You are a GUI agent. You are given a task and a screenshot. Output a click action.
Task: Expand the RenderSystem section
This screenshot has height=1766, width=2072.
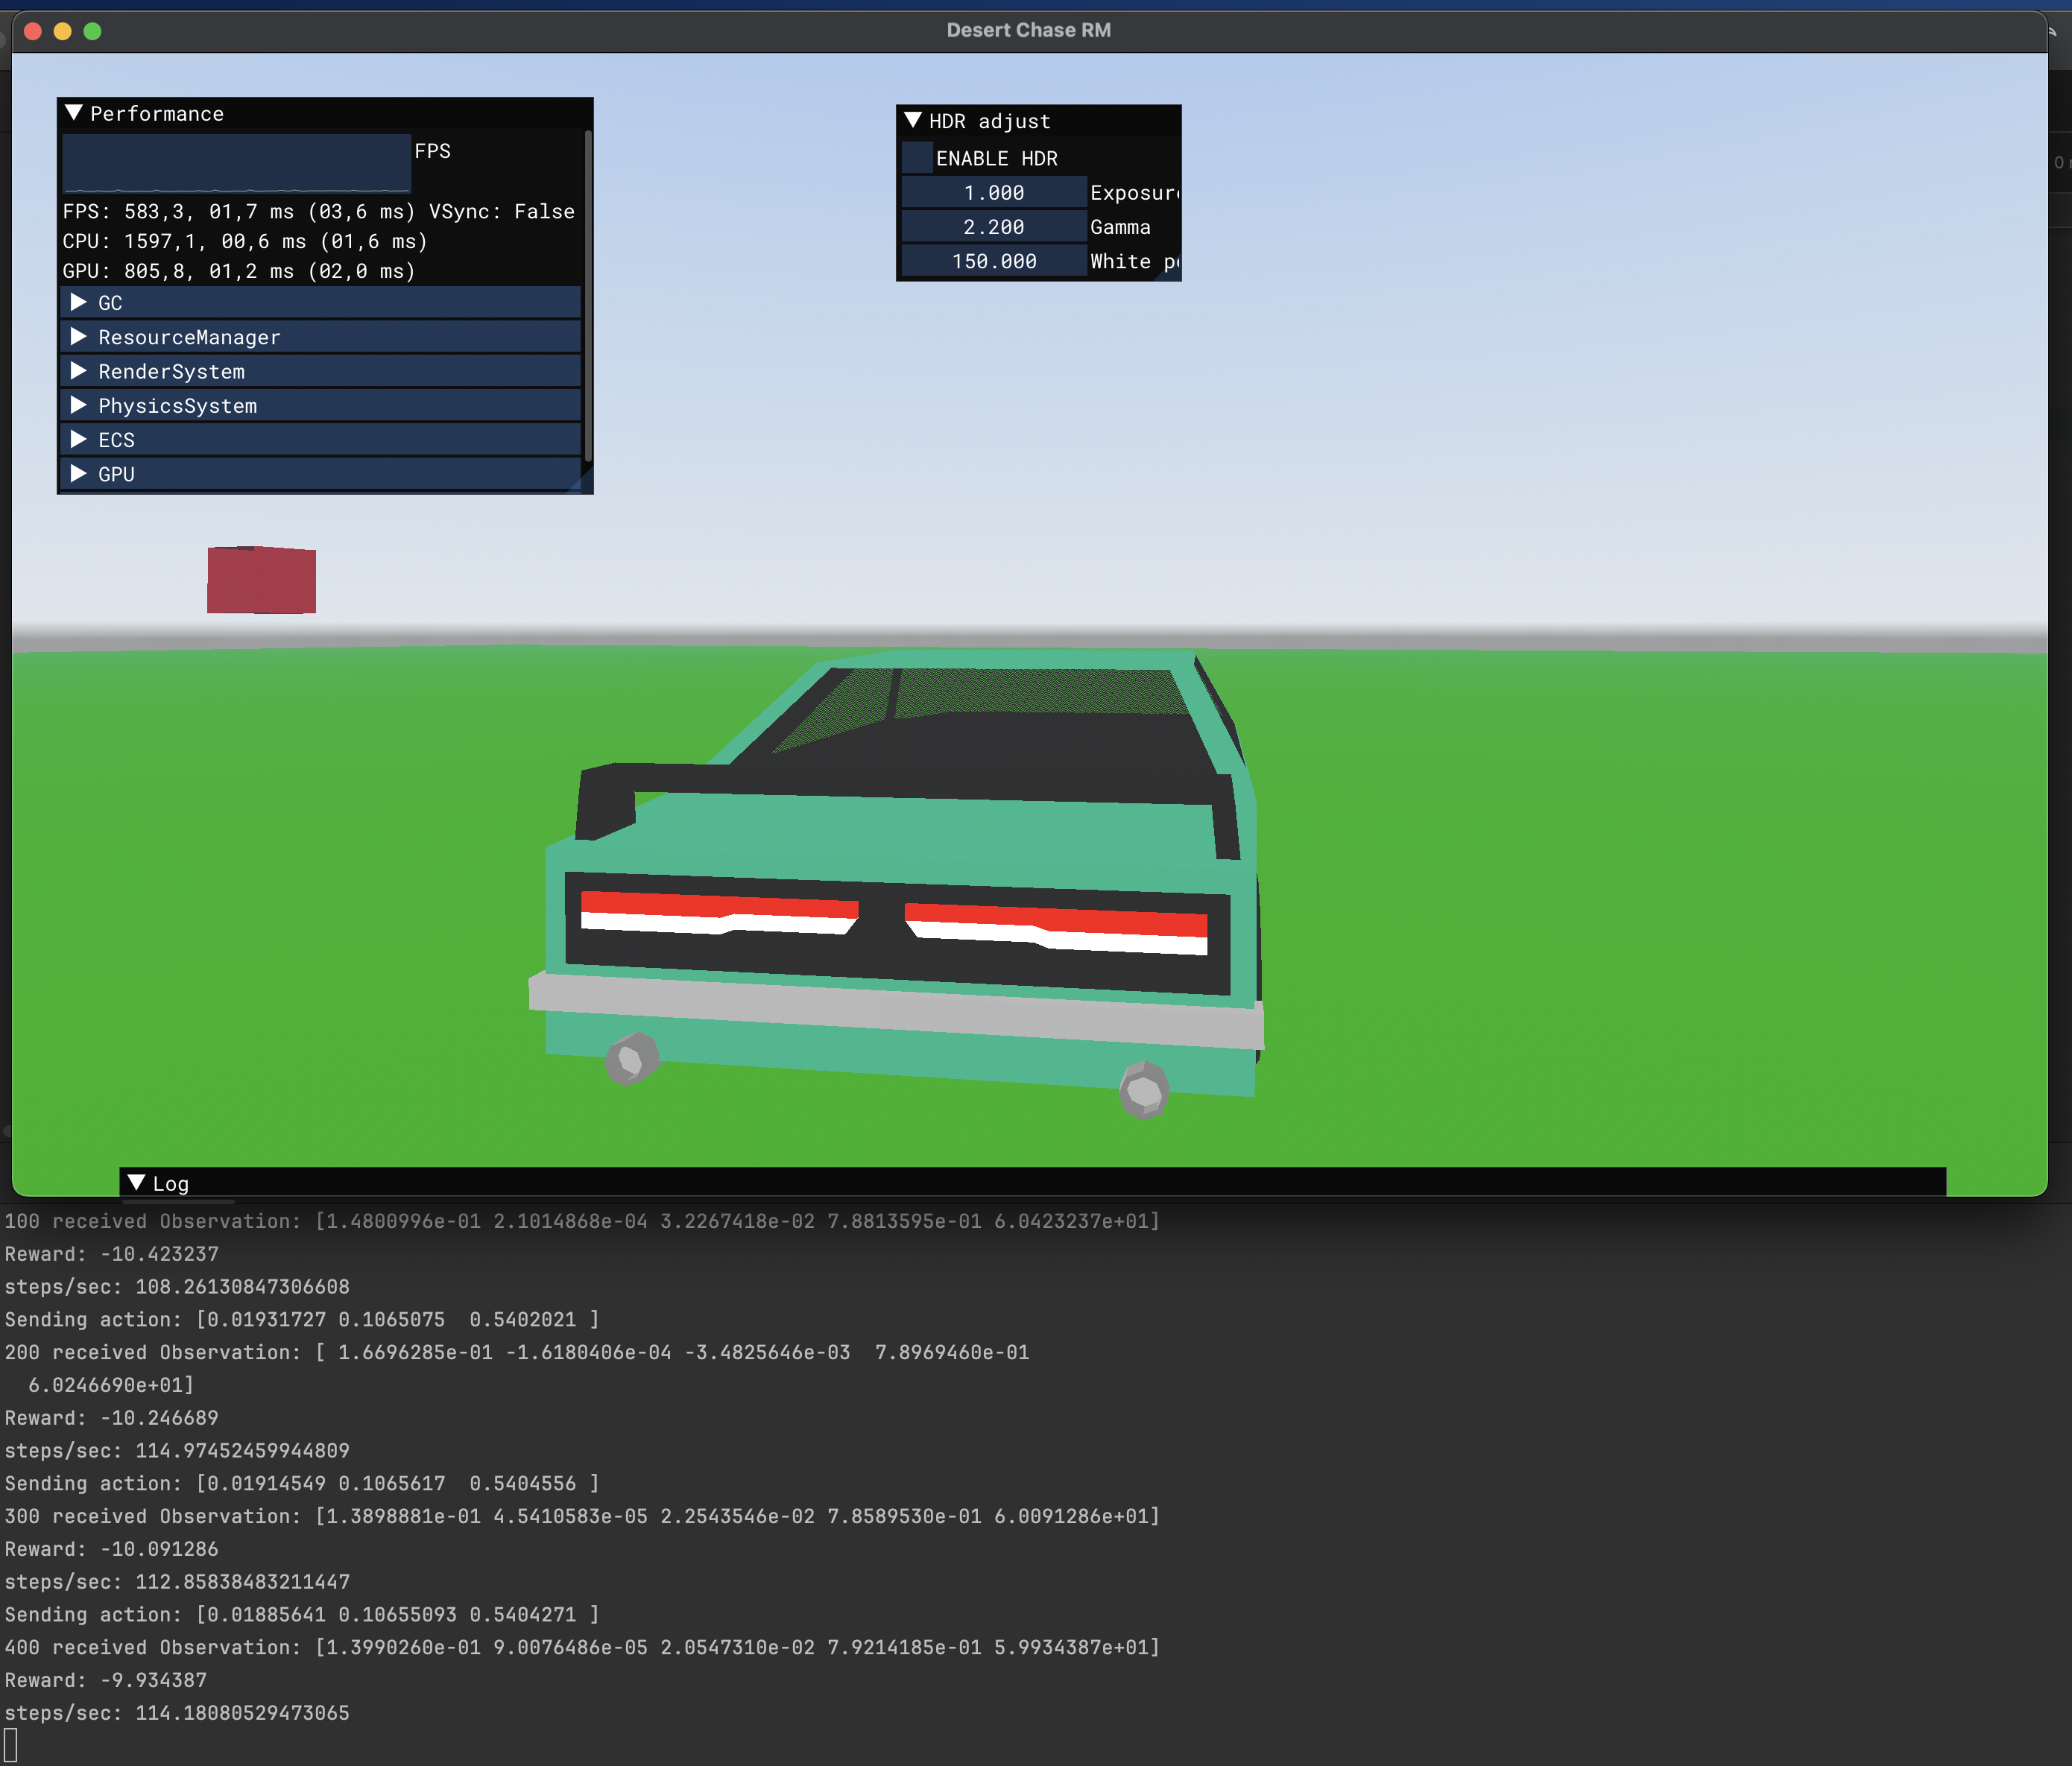tap(79, 371)
